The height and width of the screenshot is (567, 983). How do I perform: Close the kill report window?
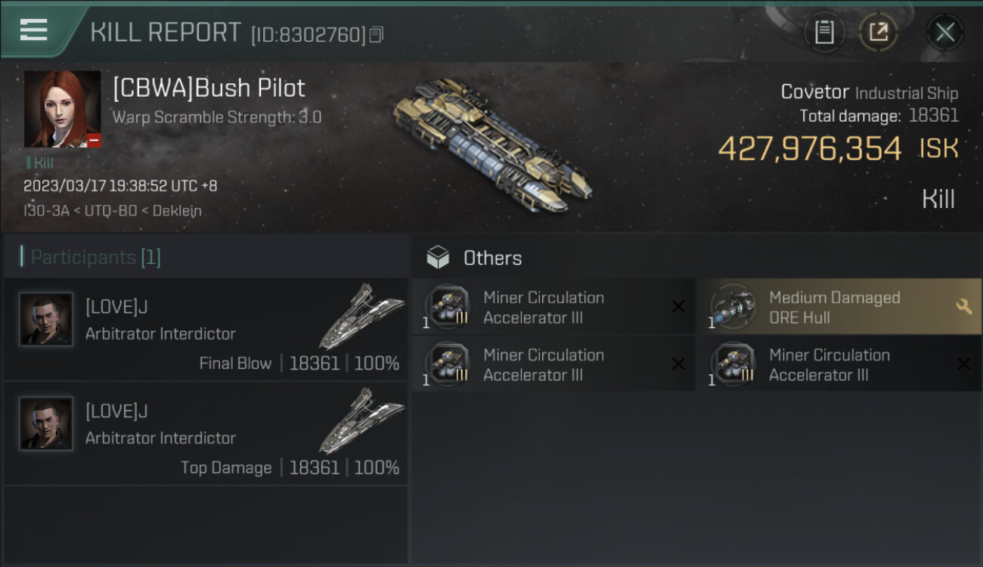click(944, 33)
